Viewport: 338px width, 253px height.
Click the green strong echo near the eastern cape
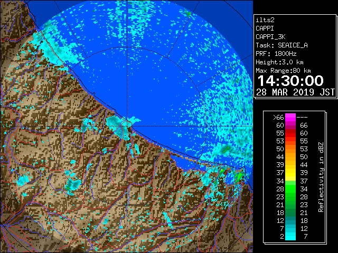pyautogui.click(x=238, y=177)
